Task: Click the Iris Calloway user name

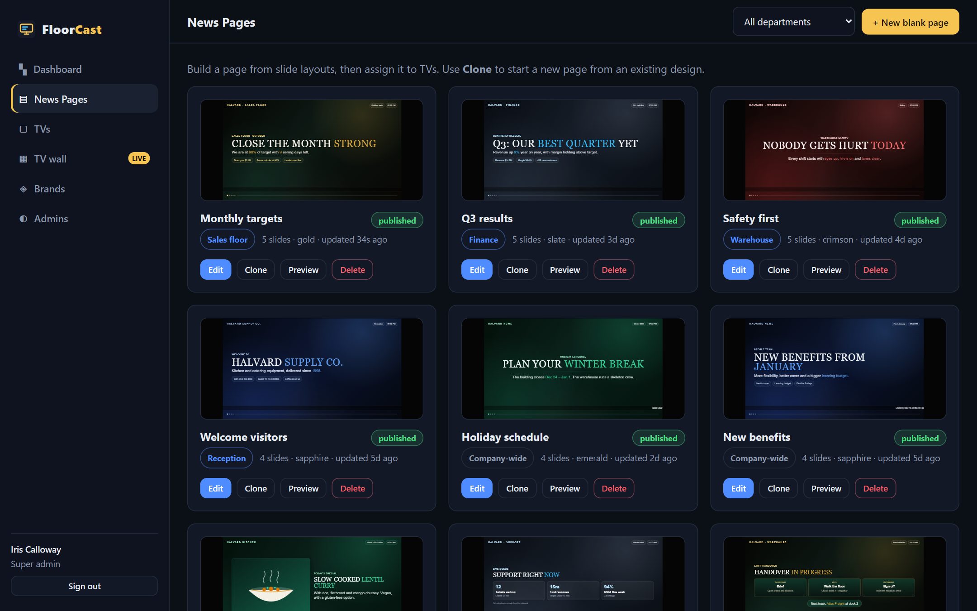Action: pyautogui.click(x=36, y=549)
